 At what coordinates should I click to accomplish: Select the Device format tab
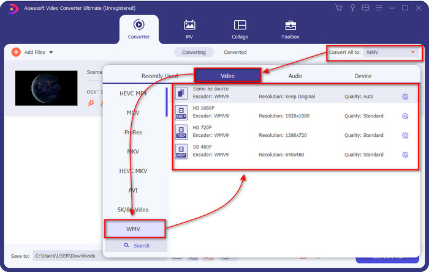(x=363, y=76)
